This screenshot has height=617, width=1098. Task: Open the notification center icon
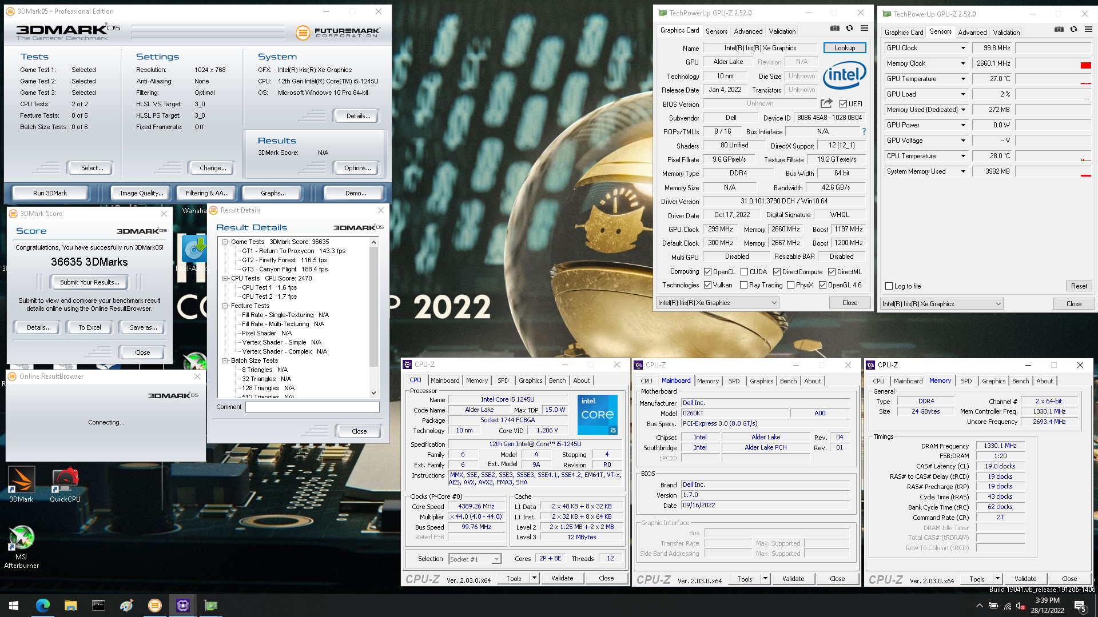pyautogui.click(x=1080, y=606)
